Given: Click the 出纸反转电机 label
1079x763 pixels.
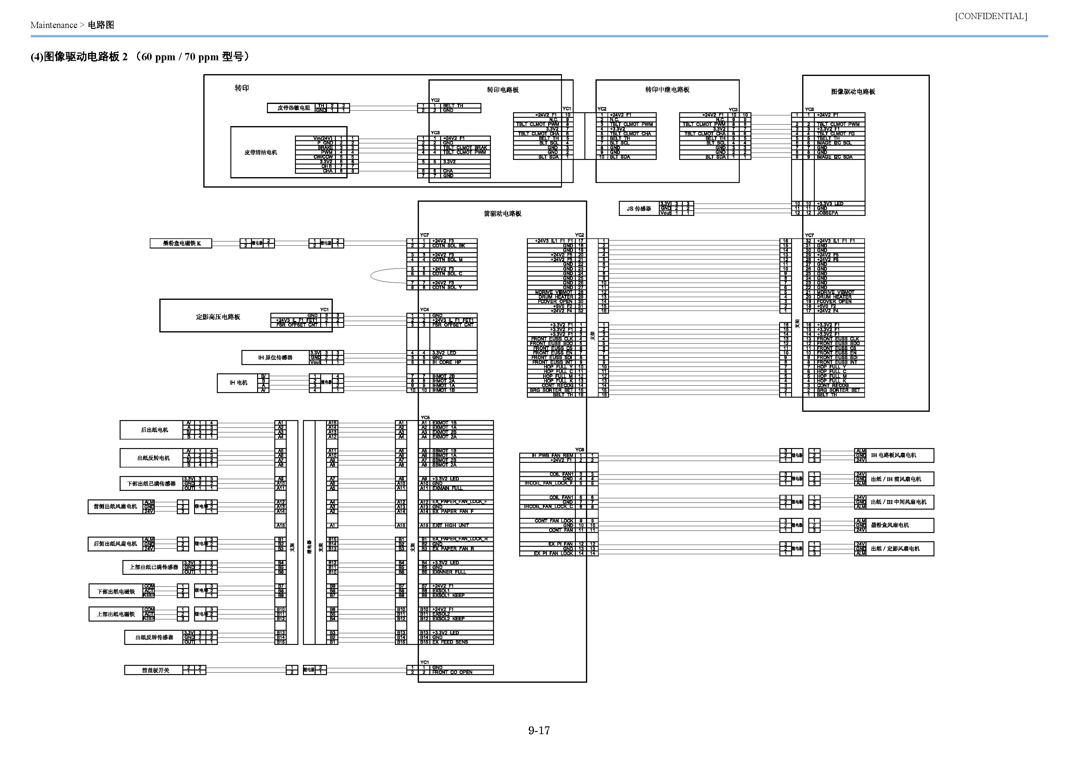Looking at the screenshot, I should point(154,458).
